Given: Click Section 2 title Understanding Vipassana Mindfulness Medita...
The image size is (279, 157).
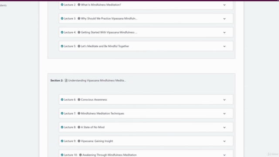Looking at the screenshot, I should (97, 80).
